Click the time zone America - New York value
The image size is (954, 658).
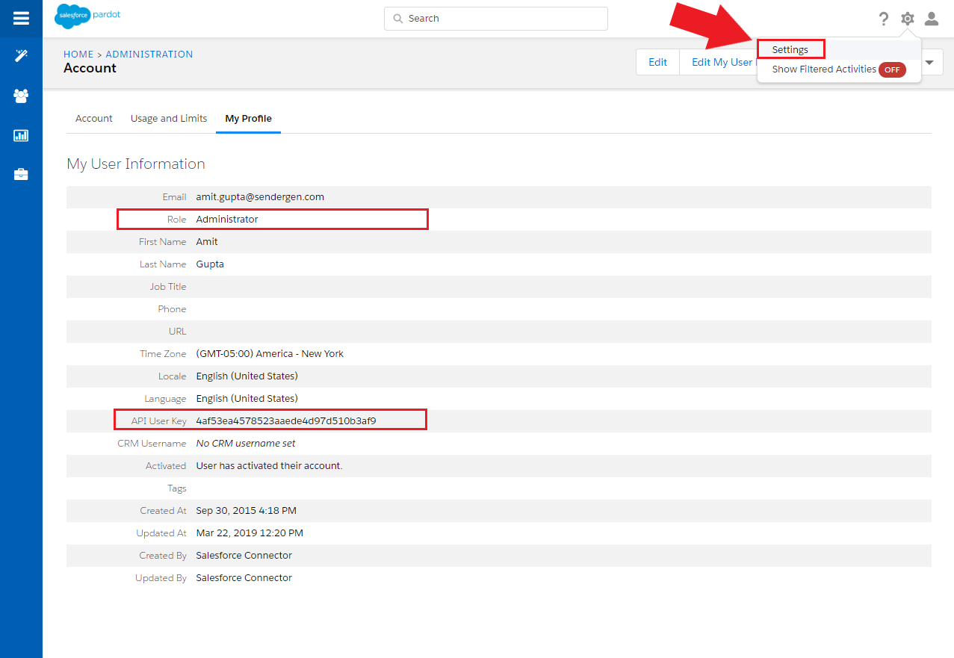point(270,354)
